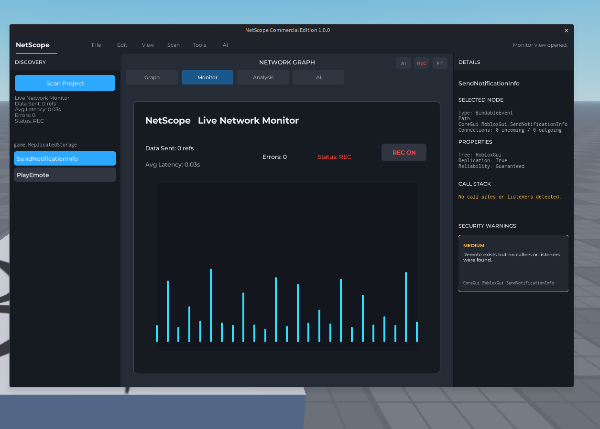Click the 'Live Network Monitor' heading in panel
This screenshot has height=429, width=600.
tap(248, 121)
